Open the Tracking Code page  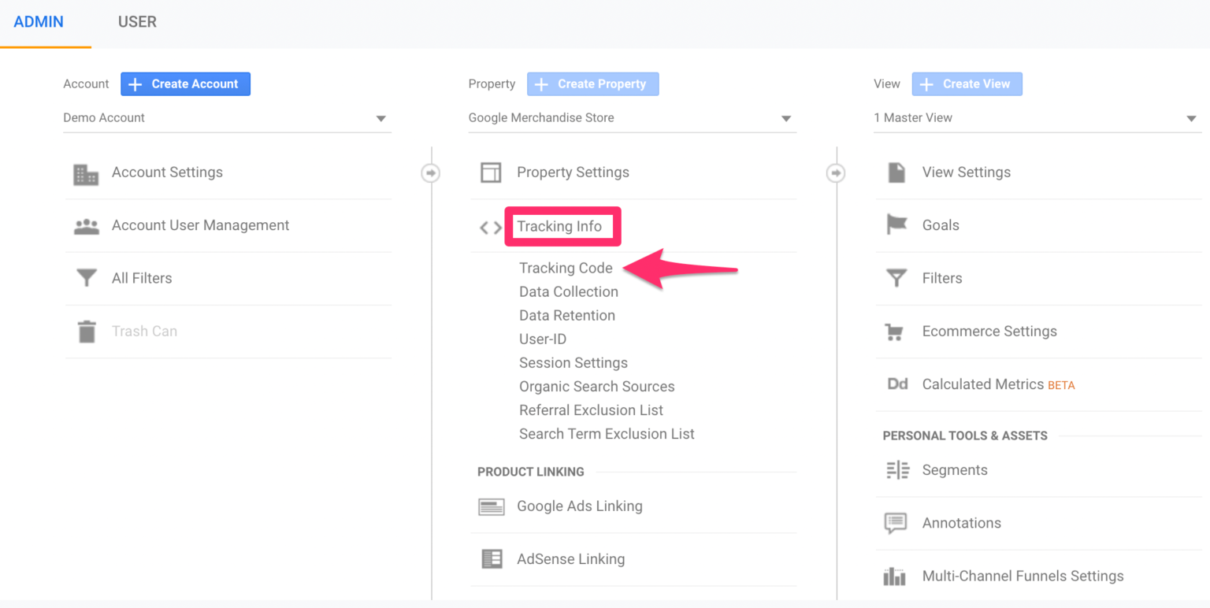click(566, 268)
